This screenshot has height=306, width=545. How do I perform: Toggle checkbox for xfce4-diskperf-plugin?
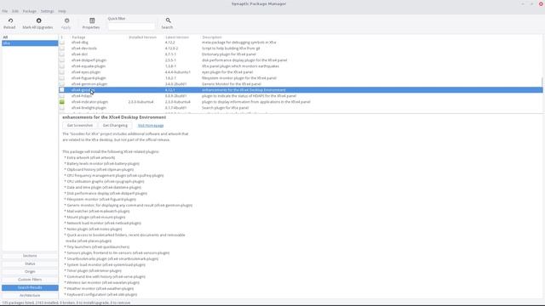pos(62,60)
